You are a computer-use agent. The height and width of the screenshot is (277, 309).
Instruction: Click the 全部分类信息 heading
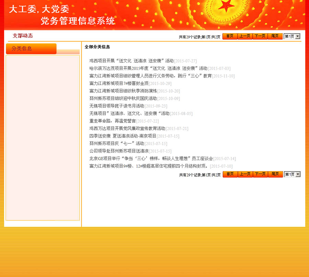pos(97,47)
